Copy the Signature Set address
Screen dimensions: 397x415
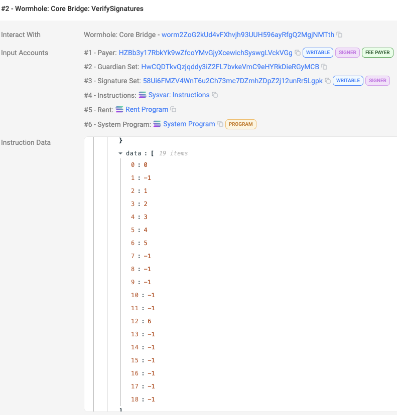328,81
